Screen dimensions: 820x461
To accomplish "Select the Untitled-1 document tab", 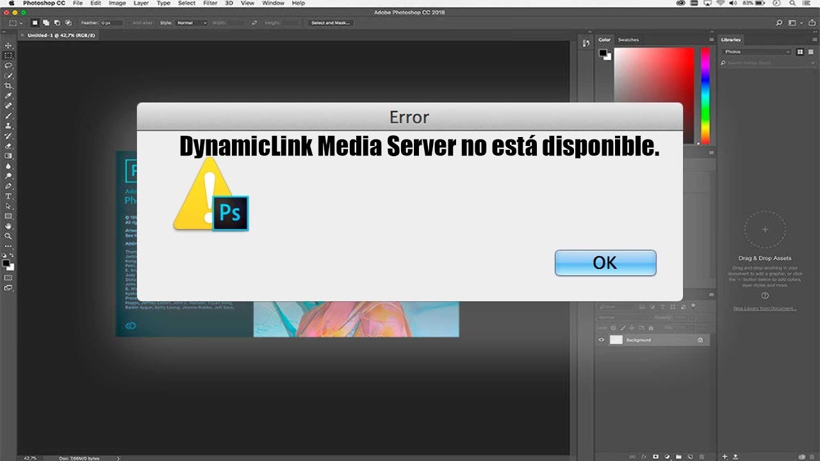I will (61, 35).
